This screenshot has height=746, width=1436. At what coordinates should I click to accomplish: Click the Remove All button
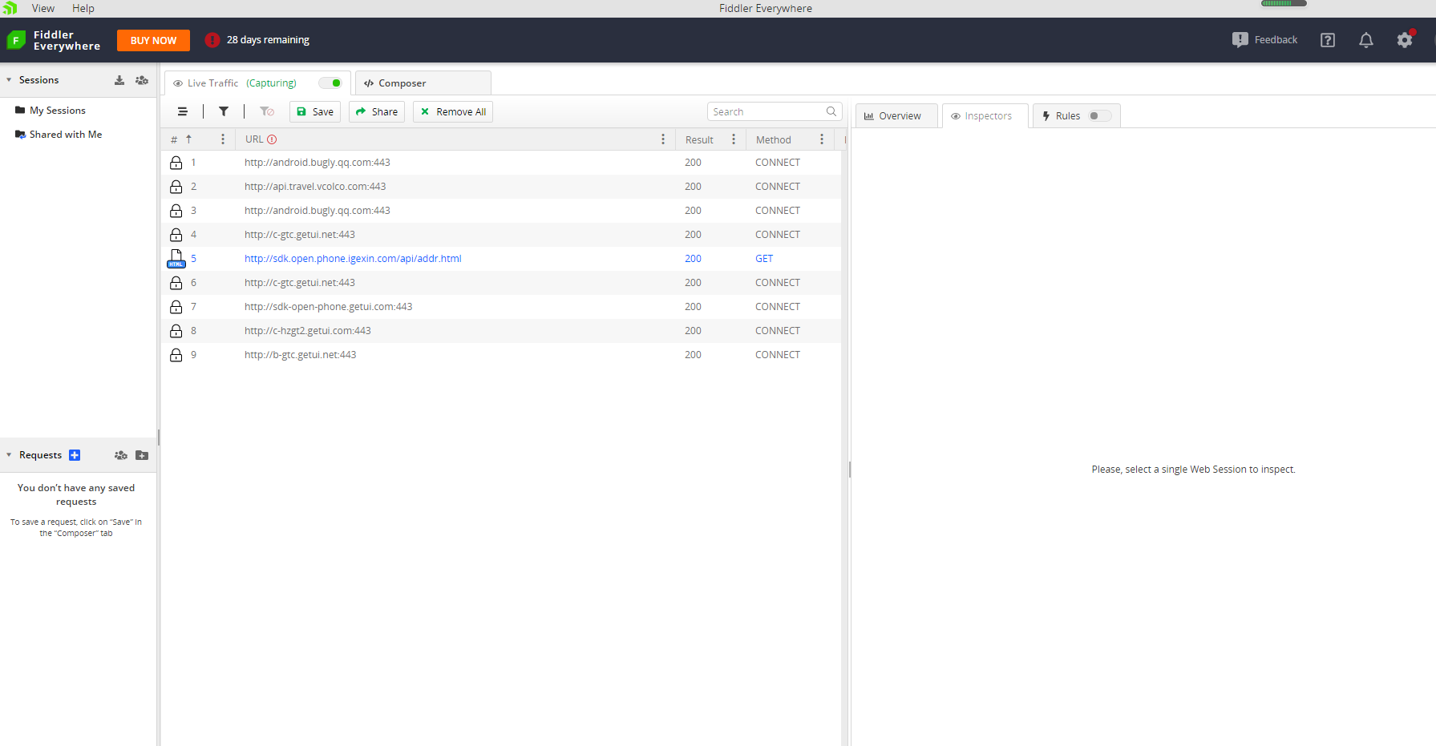tap(453, 111)
